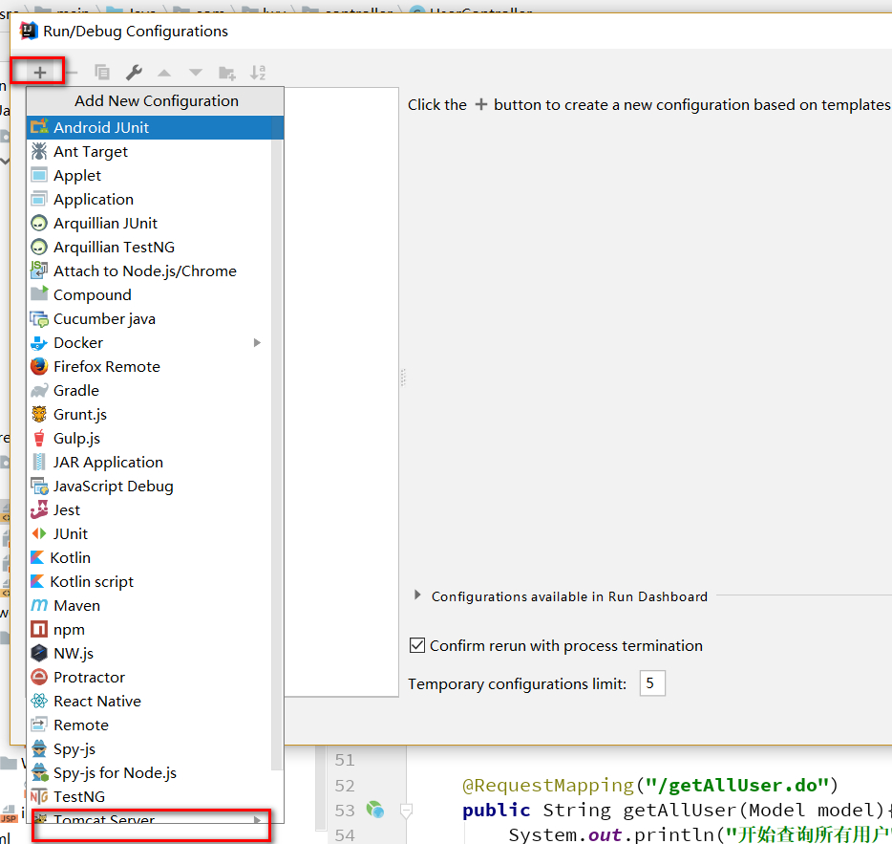Image resolution: width=892 pixels, height=844 pixels.
Task: Select the Grunt.js icon
Action: point(39,414)
